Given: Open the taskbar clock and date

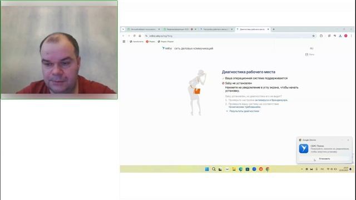Looking at the screenshot, I should point(344,169).
